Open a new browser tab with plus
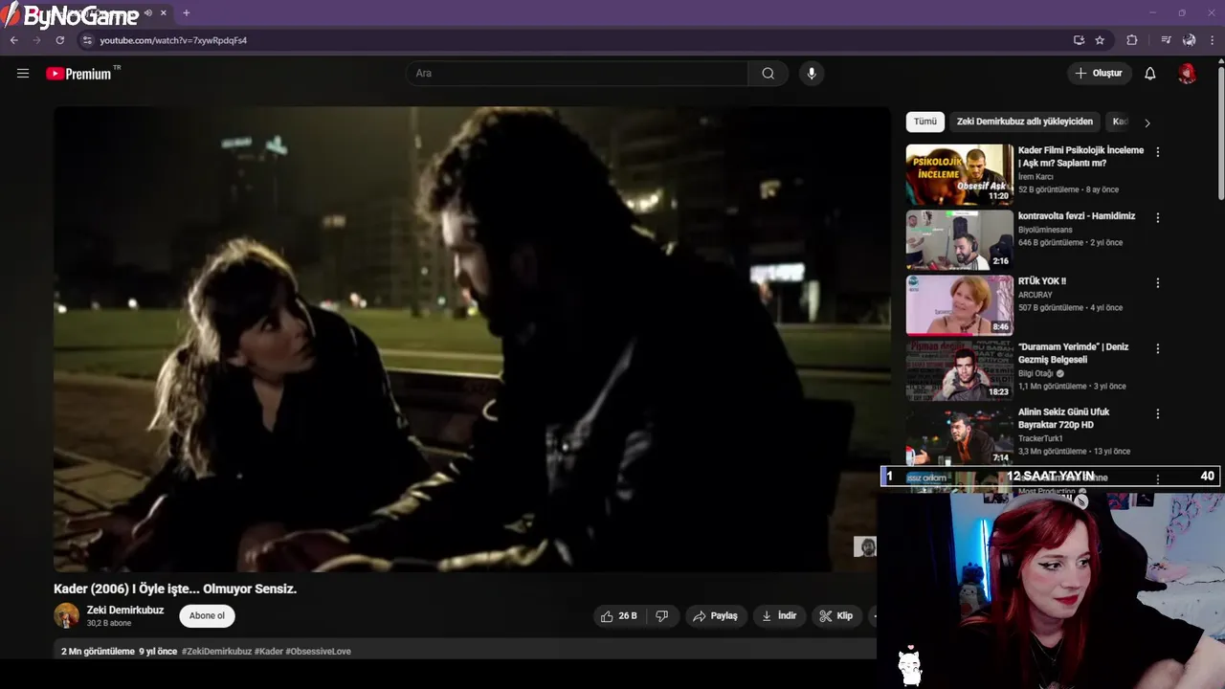This screenshot has width=1225, height=689. tap(186, 13)
